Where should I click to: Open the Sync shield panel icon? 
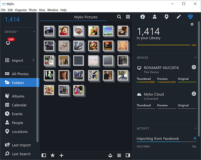pos(190,17)
